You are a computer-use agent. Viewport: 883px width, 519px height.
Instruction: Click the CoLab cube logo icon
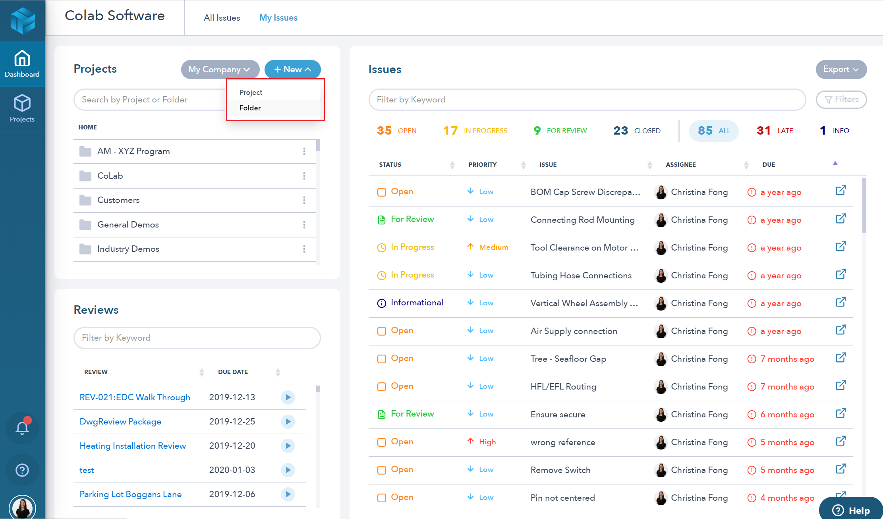click(23, 21)
